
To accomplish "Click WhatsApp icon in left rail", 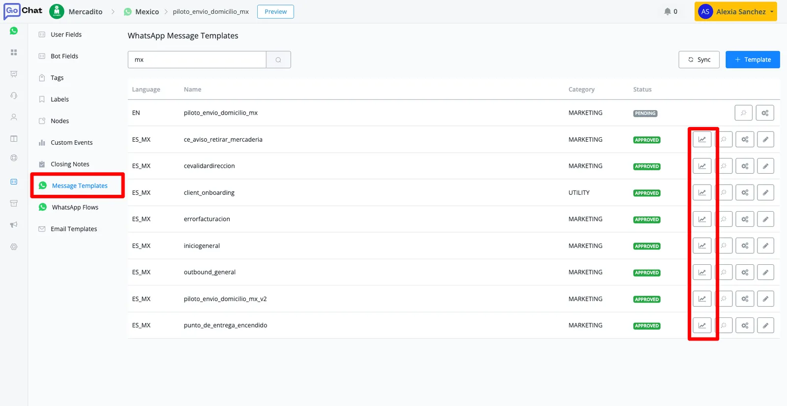I will pyautogui.click(x=14, y=31).
